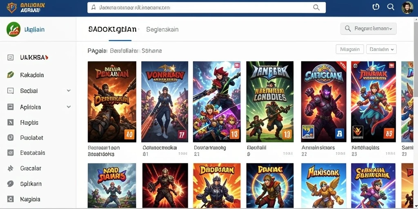Click the Begiaaan 1aon game title
The image size is (418, 209).
pos(104,147)
